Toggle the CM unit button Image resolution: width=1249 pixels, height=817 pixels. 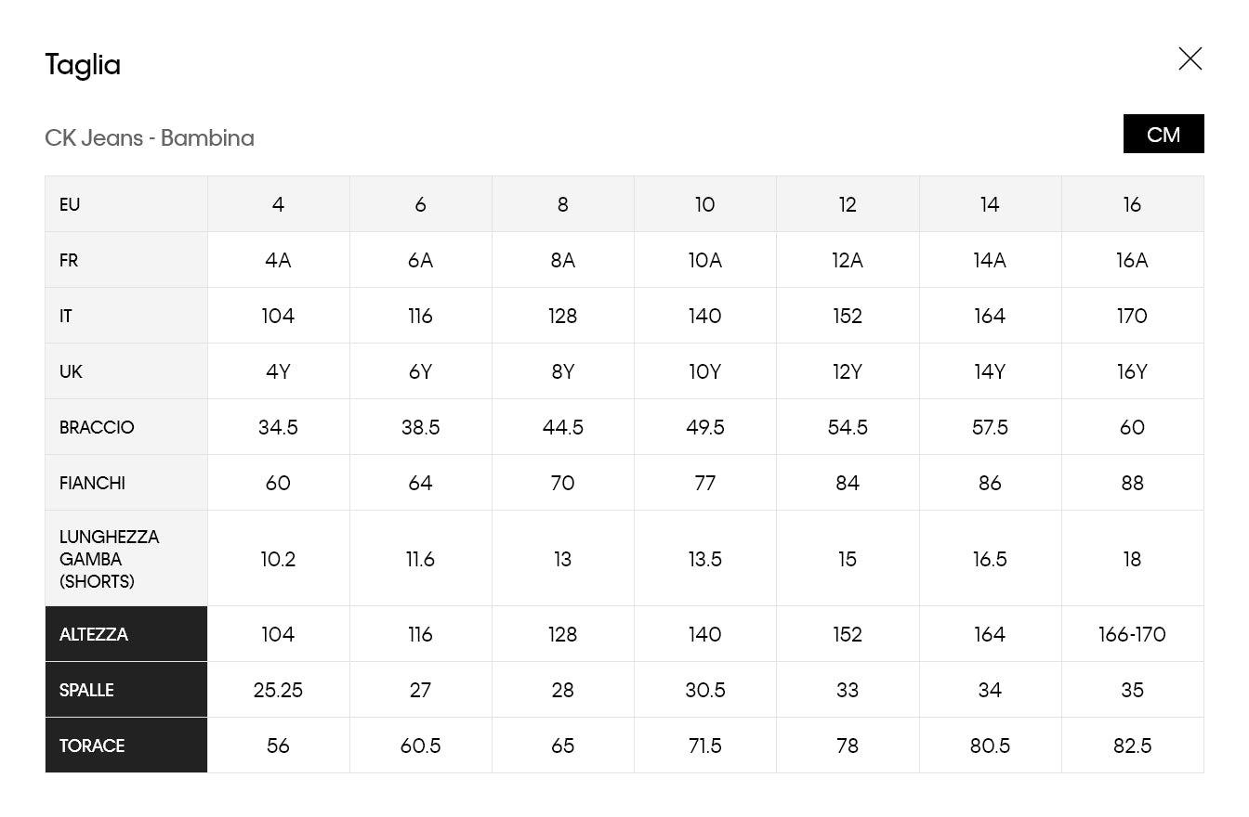click(x=1163, y=135)
